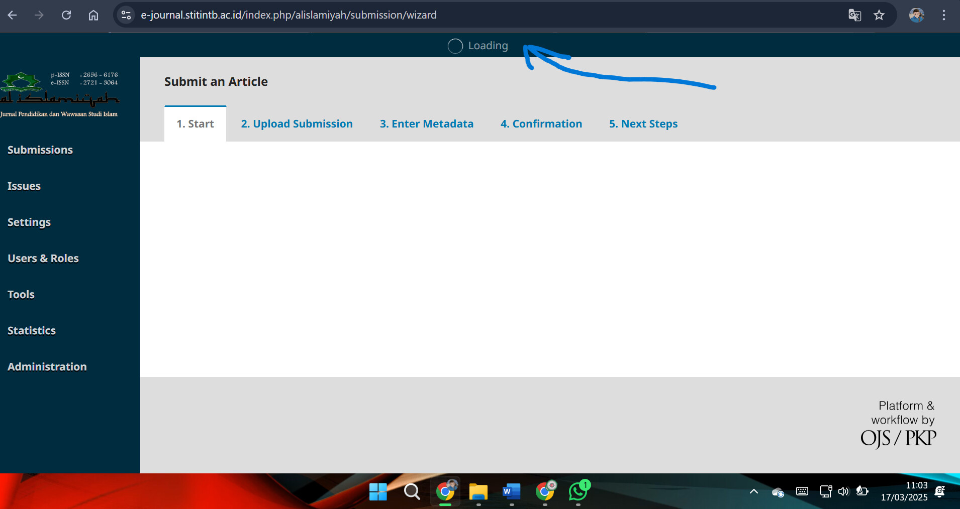960x509 pixels.
Task: View site information icon in address bar
Action: tap(126, 15)
